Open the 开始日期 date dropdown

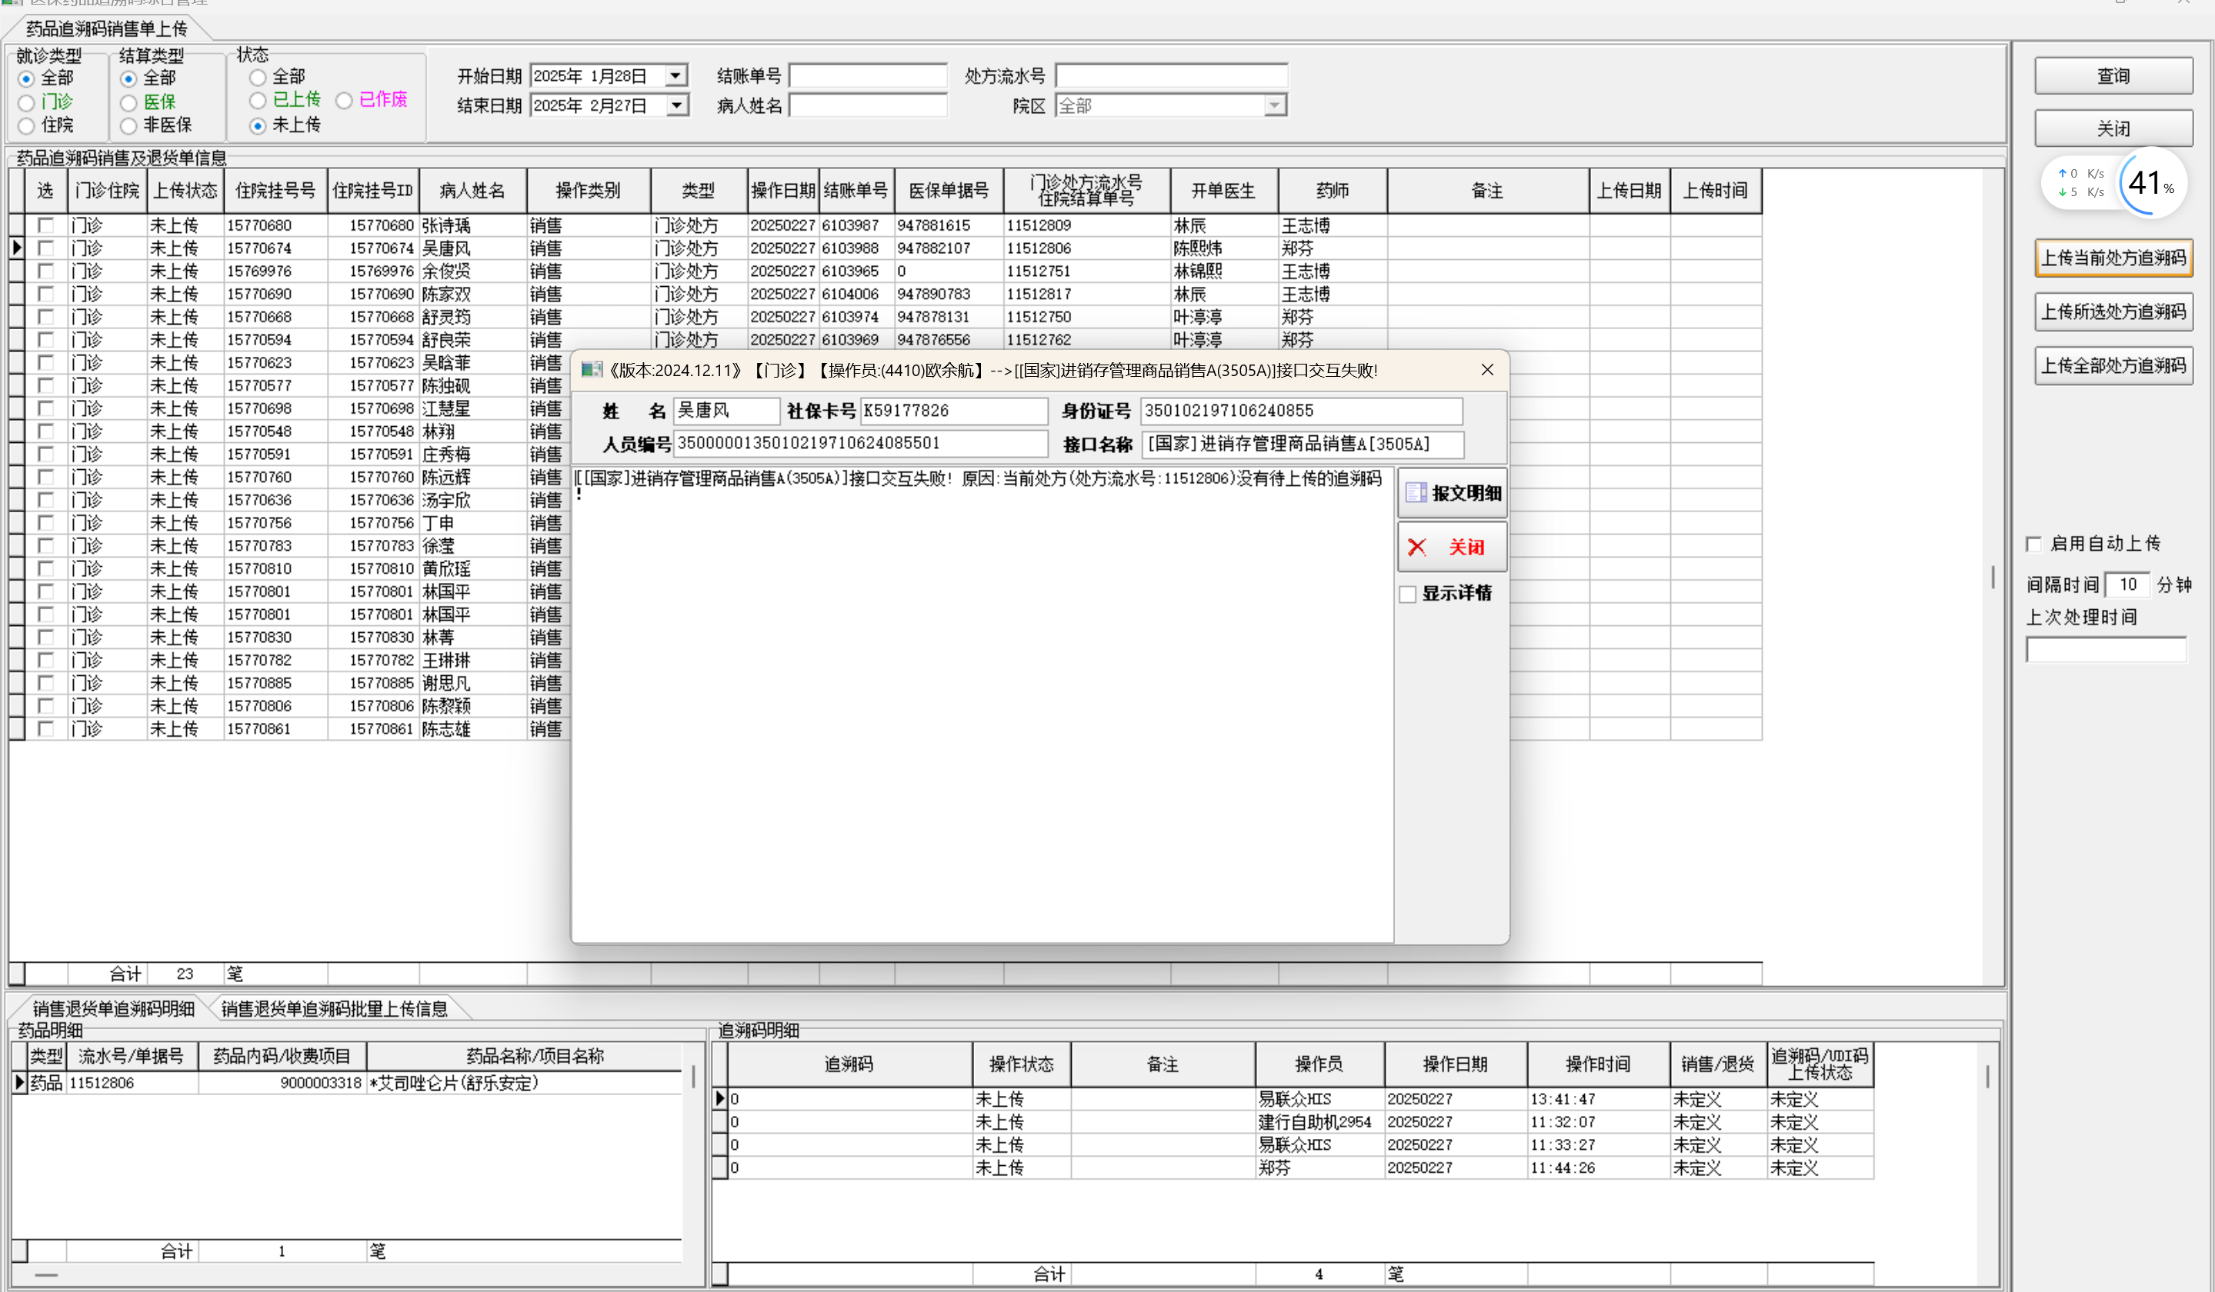(675, 76)
